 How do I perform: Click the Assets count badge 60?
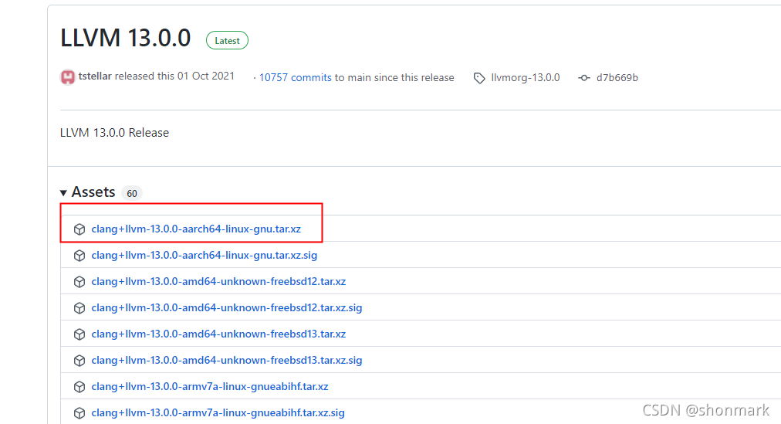tap(132, 193)
